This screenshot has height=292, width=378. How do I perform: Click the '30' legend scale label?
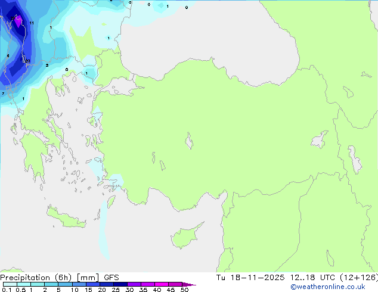pyautogui.click(x=129, y=290)
